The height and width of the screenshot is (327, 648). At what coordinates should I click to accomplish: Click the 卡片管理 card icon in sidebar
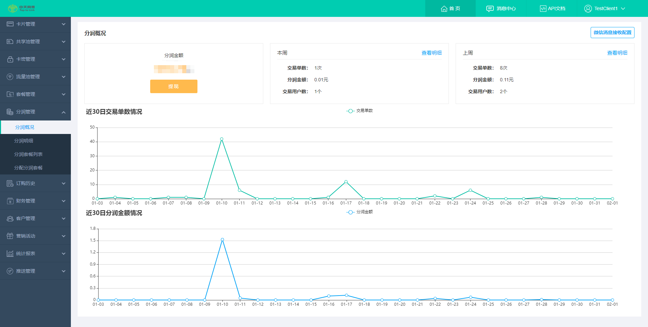pos(10,24)
